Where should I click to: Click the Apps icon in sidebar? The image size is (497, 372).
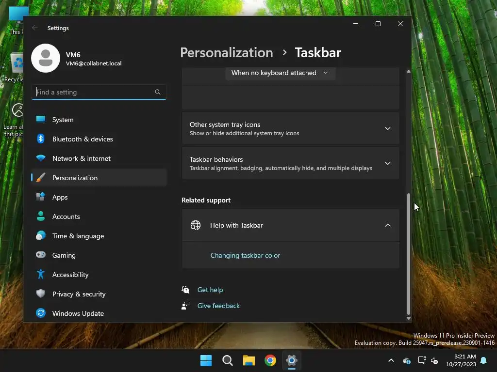41,197
